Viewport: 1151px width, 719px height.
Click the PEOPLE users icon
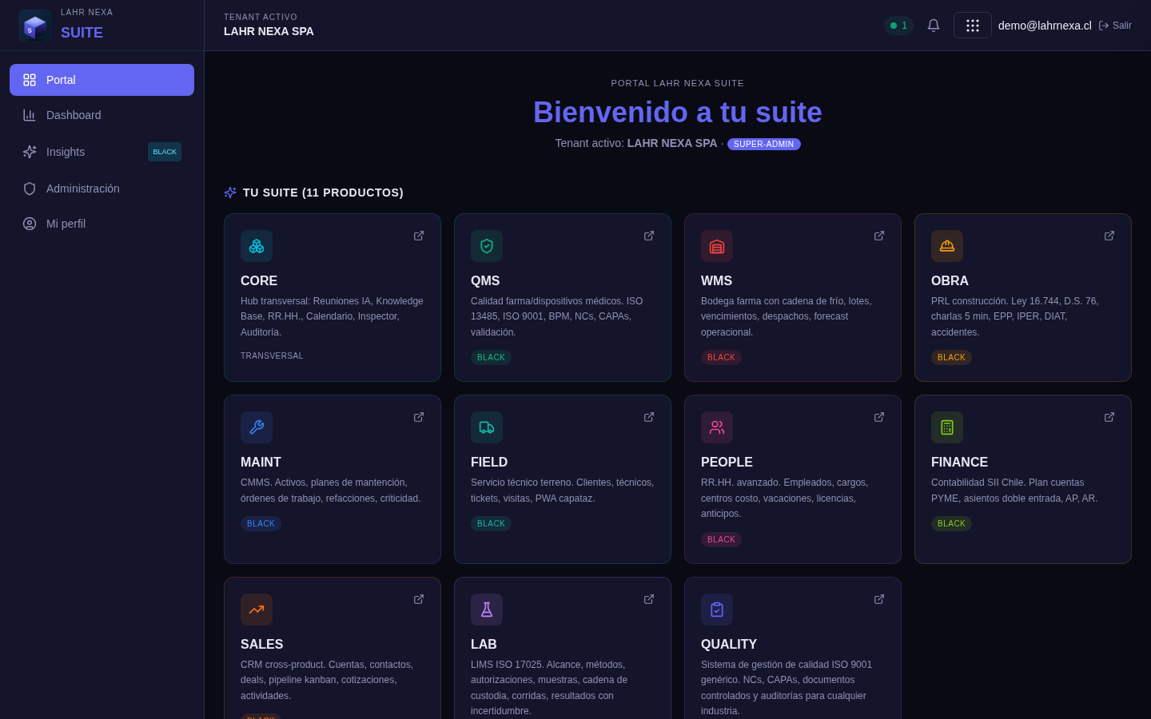pyautogui.click(x=717, y=427)
